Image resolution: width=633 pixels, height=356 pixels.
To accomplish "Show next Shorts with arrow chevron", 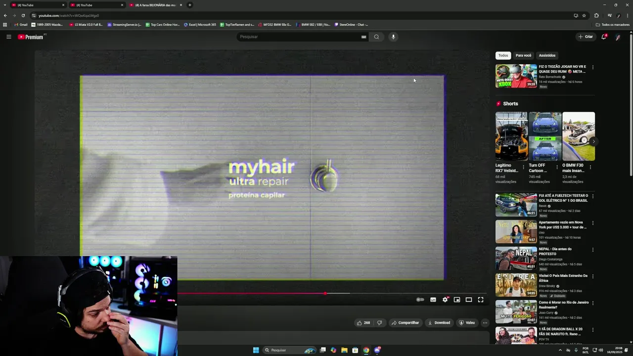I will (593, 141).
